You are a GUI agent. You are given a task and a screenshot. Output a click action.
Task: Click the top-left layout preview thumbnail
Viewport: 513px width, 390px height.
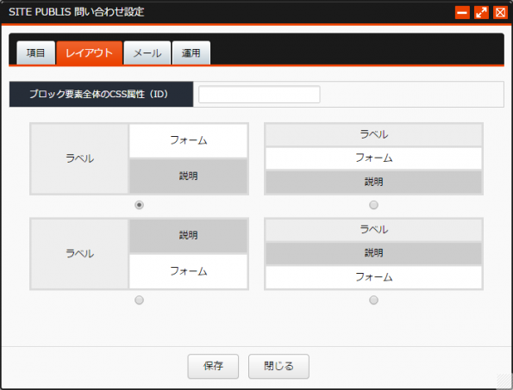coord(139,158)
